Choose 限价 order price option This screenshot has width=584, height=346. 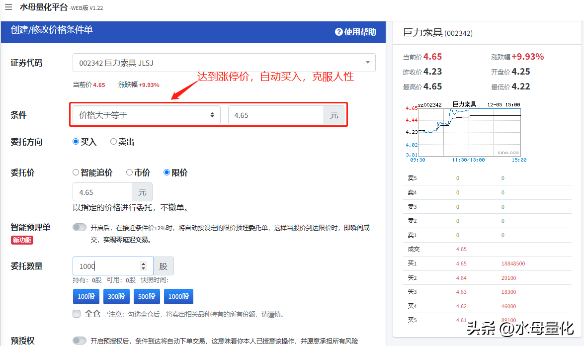point(167,173)
